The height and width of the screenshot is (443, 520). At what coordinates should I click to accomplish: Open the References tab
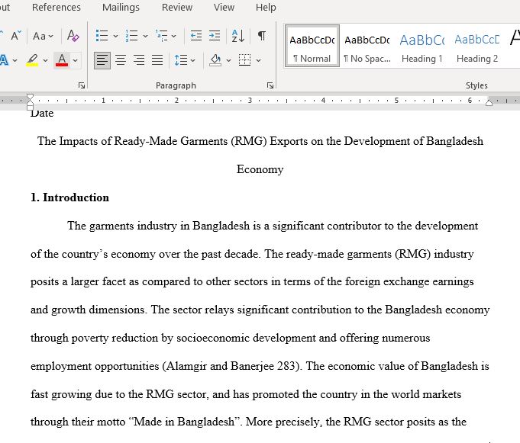point(57,8)
